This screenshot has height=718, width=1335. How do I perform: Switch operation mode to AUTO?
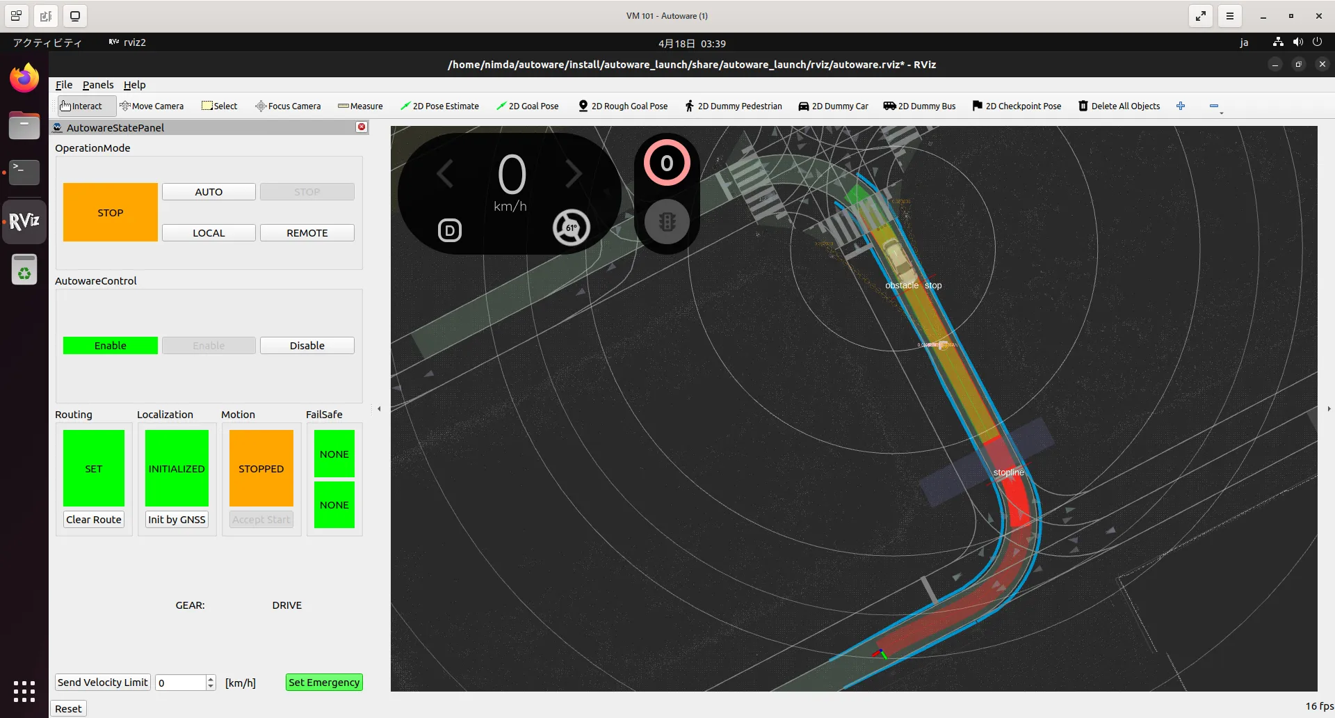click(209, 192)
